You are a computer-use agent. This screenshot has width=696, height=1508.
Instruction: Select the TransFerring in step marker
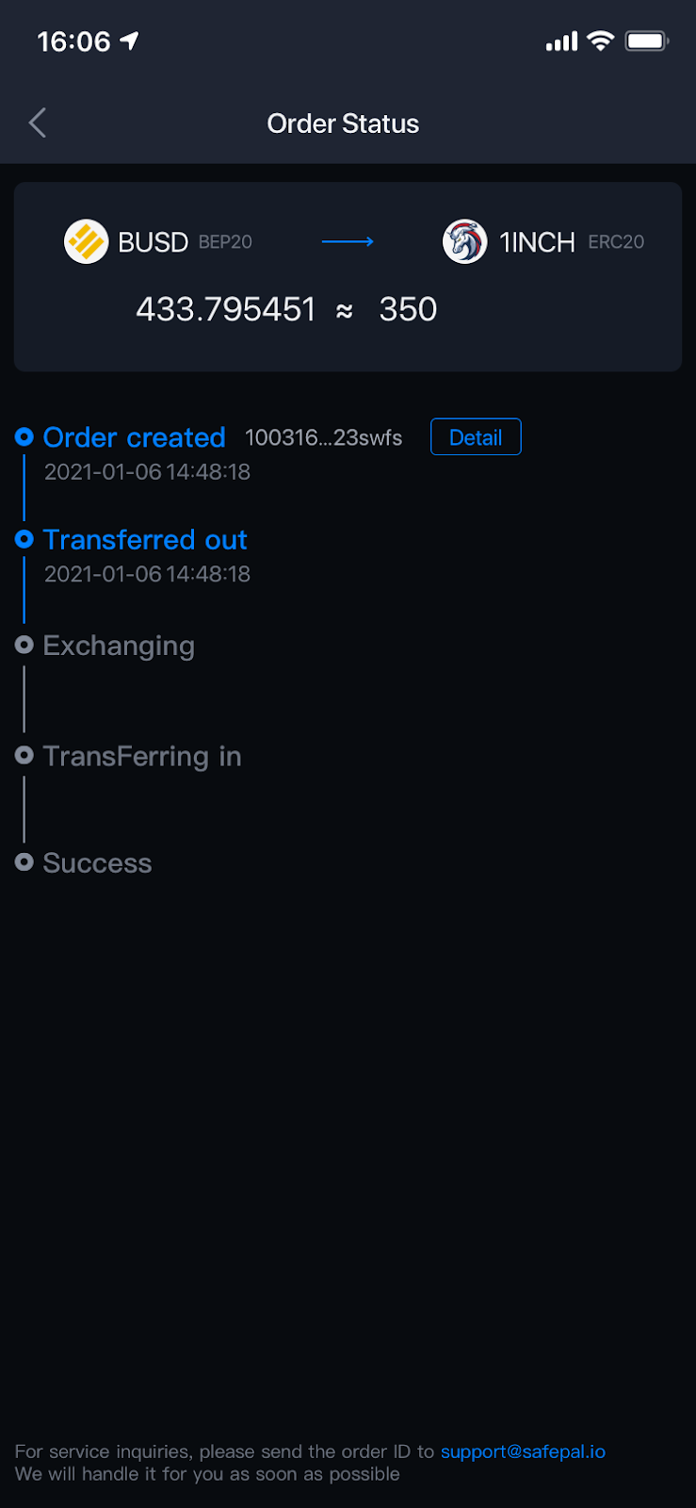coord(24,755)
